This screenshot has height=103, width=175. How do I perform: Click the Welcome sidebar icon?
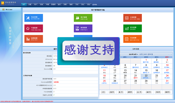[3, 9]
